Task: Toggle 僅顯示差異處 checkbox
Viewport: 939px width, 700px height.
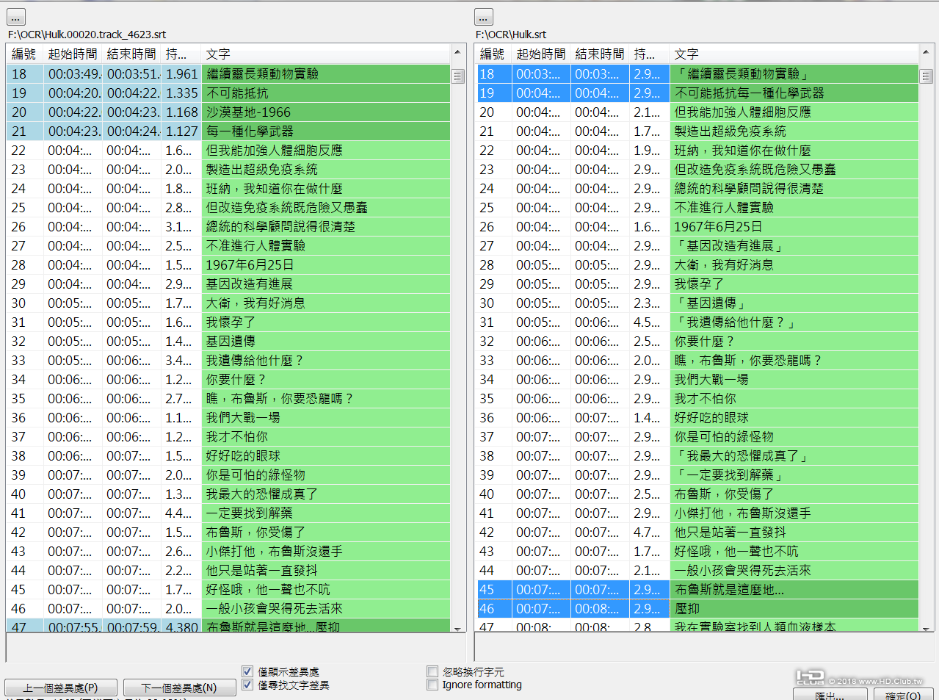Action: pos(247,671)
